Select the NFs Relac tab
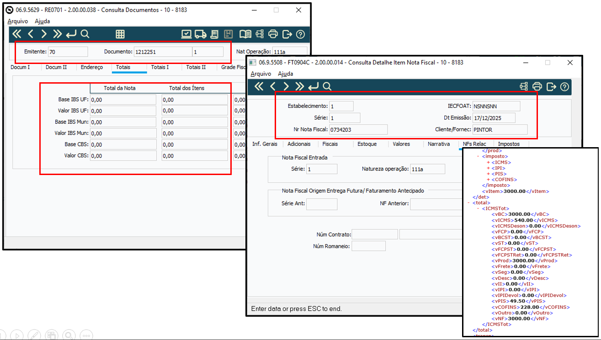The width and height of the screenshot is (601, 340). click(x=474, y=144)
